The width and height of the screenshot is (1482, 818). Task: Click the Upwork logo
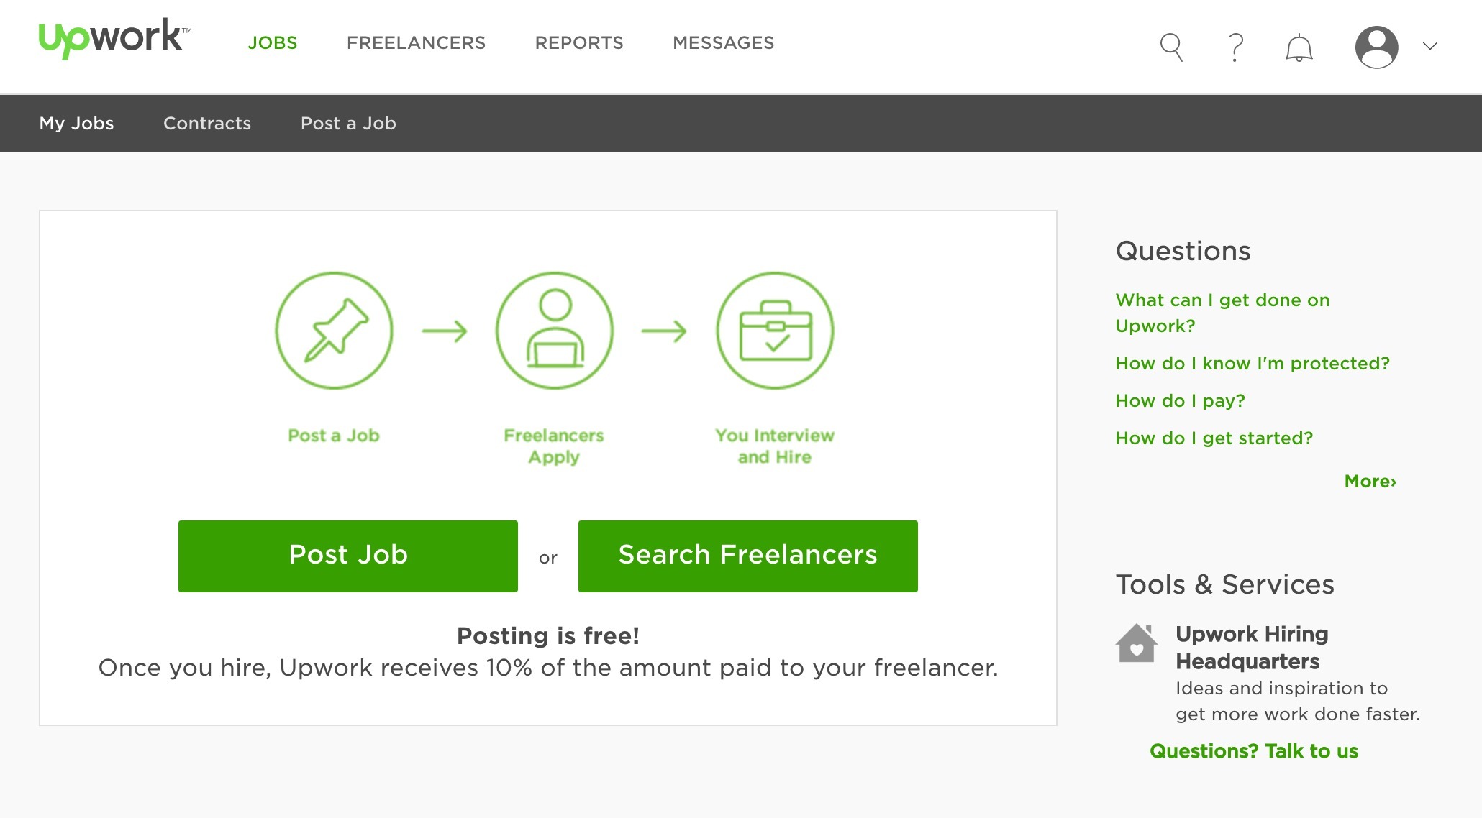pos(115,39)
